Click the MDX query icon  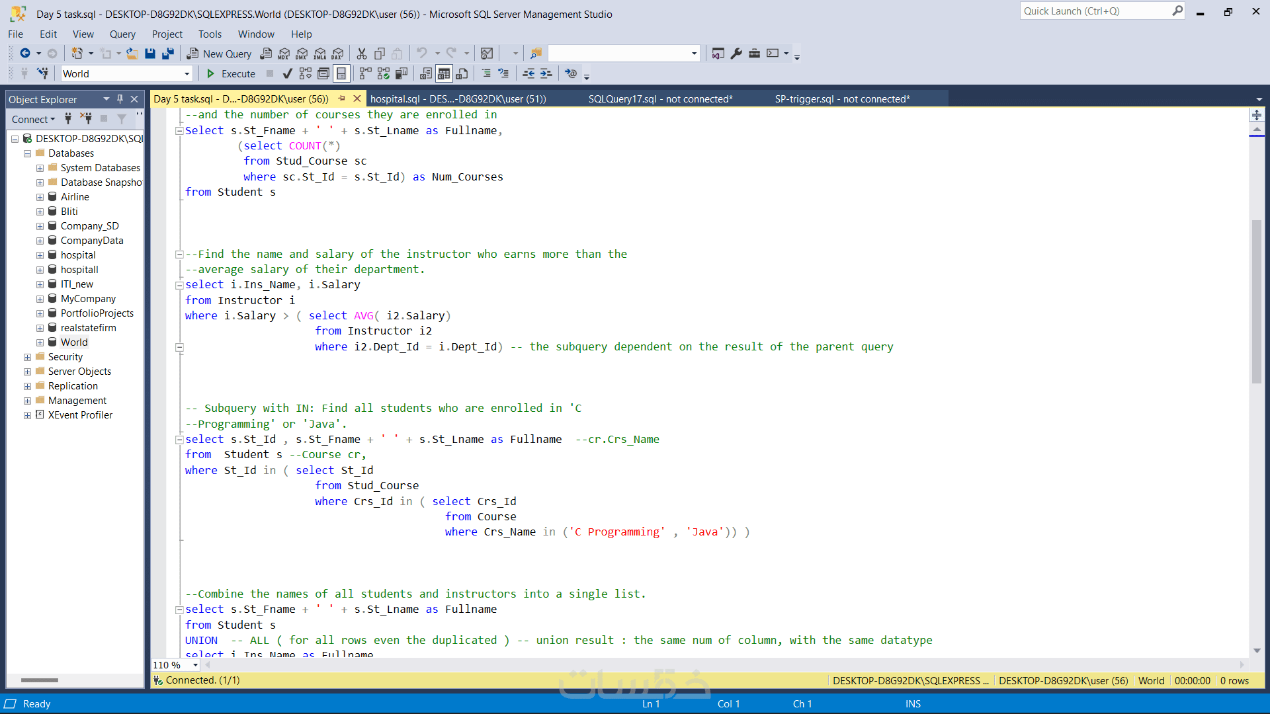[284, 54]
